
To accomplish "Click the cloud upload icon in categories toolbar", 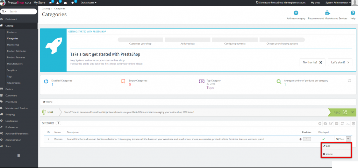I will pyautogui.click(x=325, y=124).
